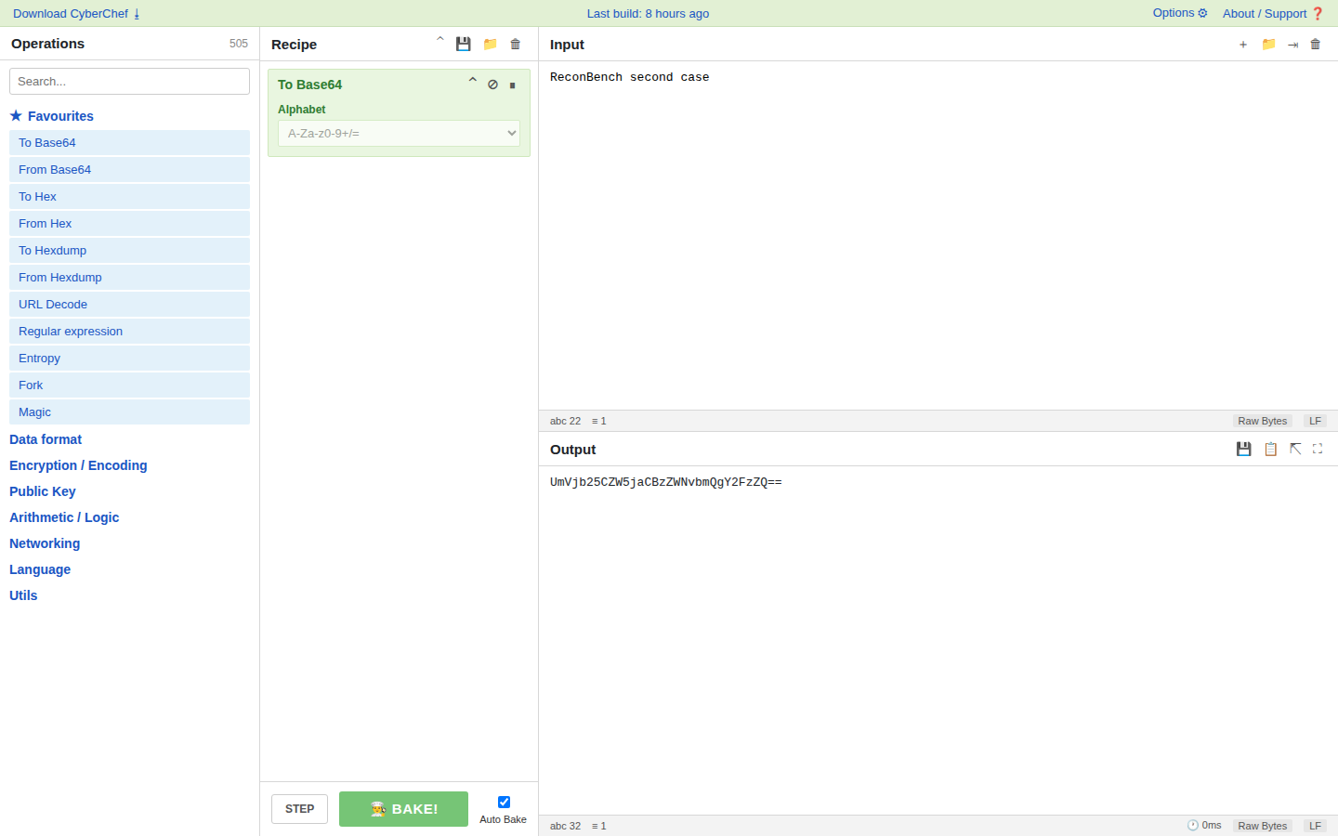Open Options settings gear

pyautogui.click(x=1180, y=13)
